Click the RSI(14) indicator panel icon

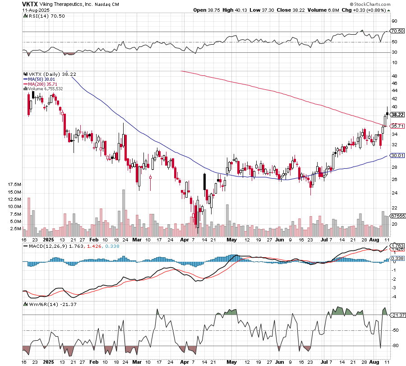click(25, 16)
